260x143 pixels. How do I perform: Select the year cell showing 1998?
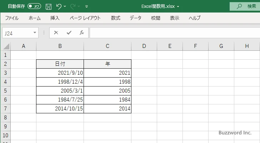[107, 82]
